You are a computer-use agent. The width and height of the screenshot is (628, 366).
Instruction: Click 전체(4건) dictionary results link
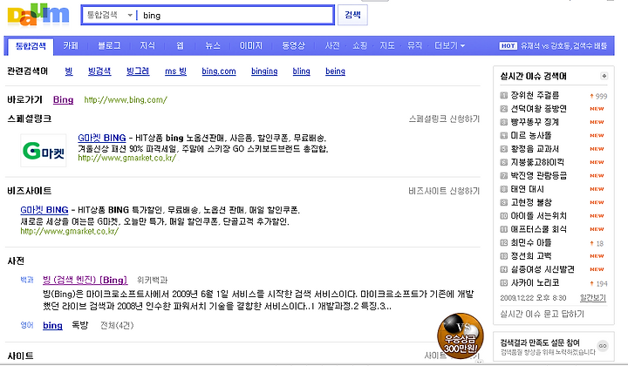(117, 326)
